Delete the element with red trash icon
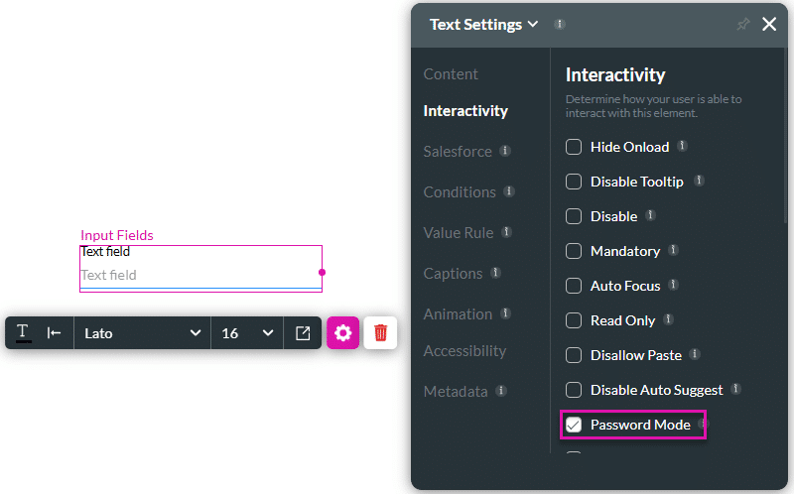The height and width of the screenshot is (494, 794). (x=380, y=333)
